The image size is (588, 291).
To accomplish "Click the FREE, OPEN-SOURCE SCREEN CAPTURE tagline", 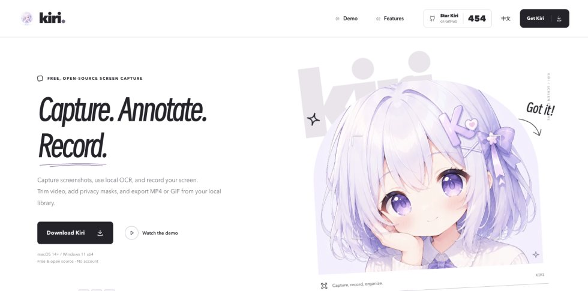I will 95,79.
